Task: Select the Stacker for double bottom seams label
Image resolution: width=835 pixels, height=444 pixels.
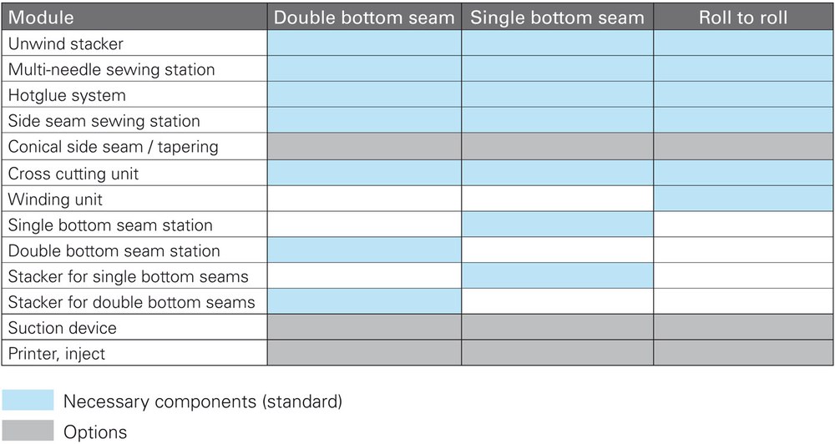Action: 131,302
